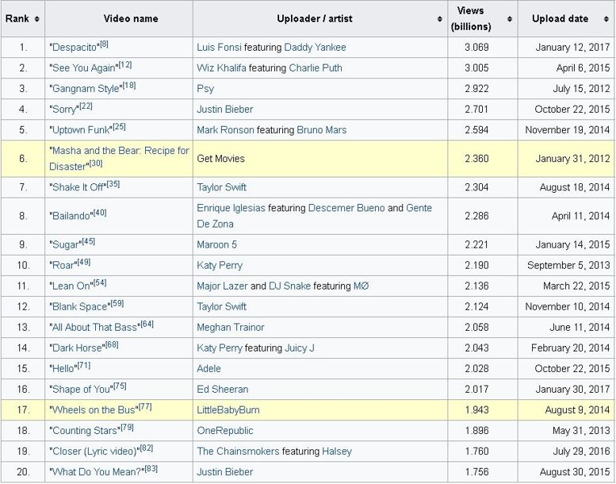
Task: Open "Roar" video link
Action: point(63,265)
